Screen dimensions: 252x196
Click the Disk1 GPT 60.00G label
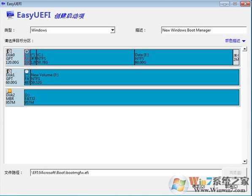11,79
